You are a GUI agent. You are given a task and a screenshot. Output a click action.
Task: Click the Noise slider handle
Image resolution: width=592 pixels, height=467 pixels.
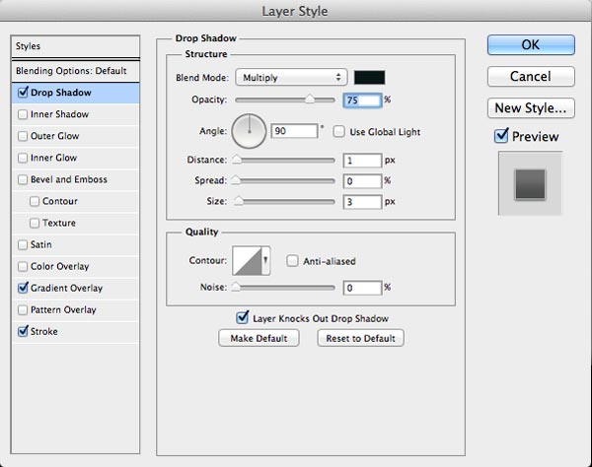236,287
